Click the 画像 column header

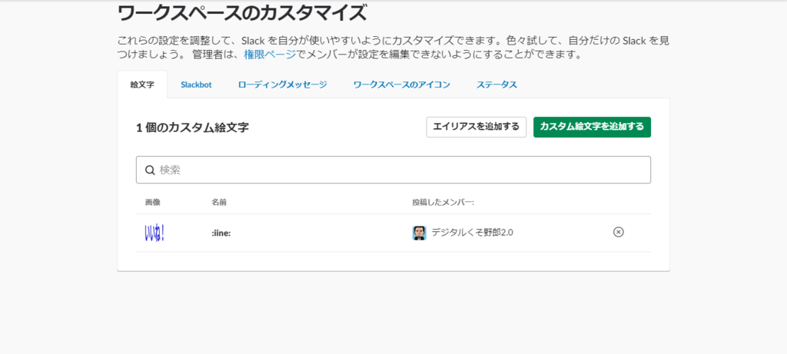click(153, 202)
